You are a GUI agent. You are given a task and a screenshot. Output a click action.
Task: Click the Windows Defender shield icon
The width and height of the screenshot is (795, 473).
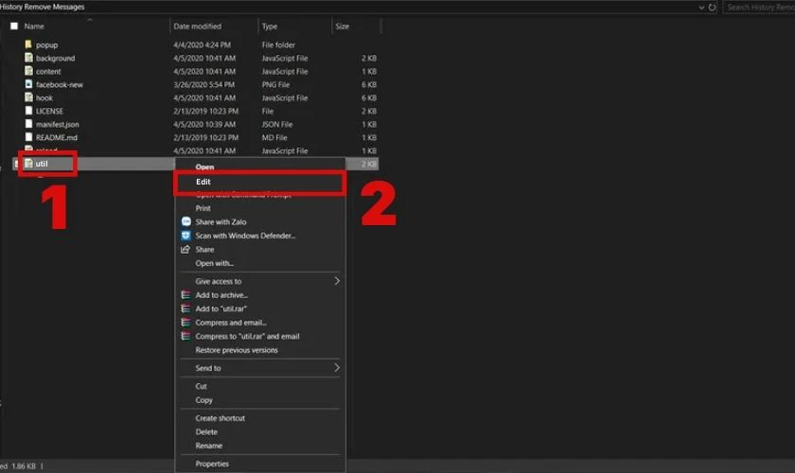(x=186, y=236)
